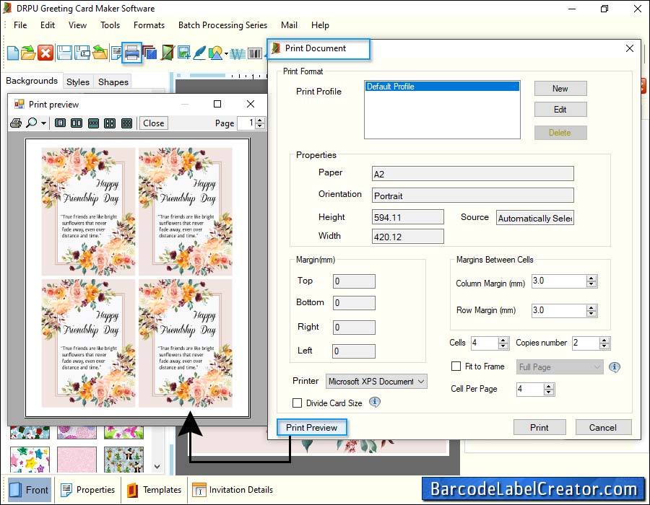The width and height of the screenshot is (650, 505).
Task: Open the barcode tool in toolbar
Action: click(x=255, y=53)
